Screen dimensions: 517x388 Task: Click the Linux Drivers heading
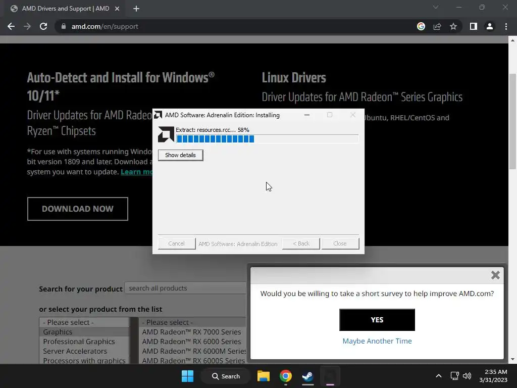pyautogui.click(x=294, y=78)
